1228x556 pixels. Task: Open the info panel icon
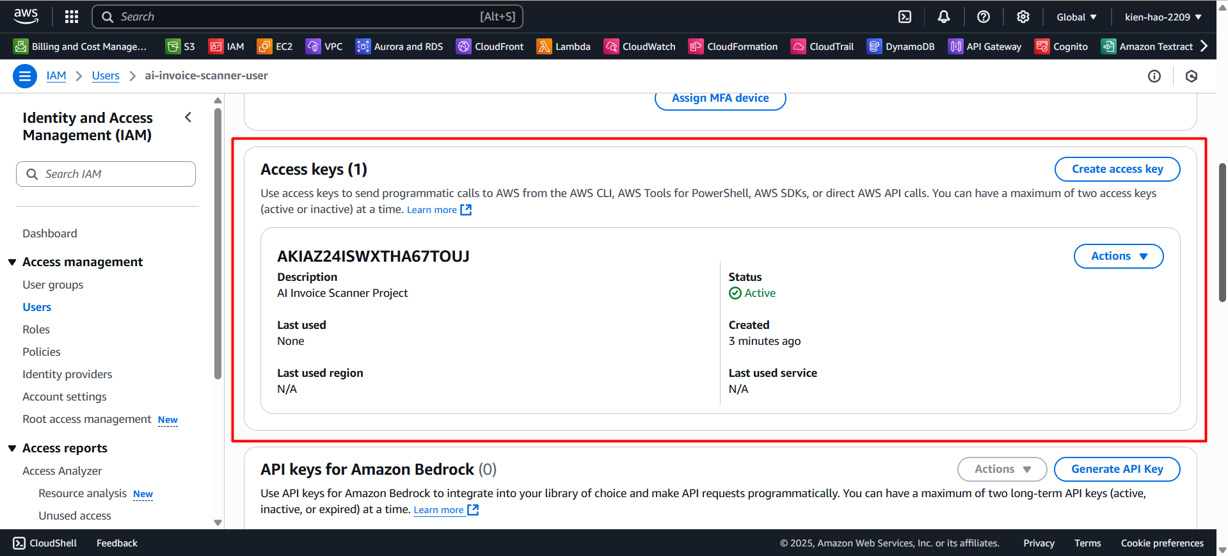pyautogui.click(x=1154, y=76)
